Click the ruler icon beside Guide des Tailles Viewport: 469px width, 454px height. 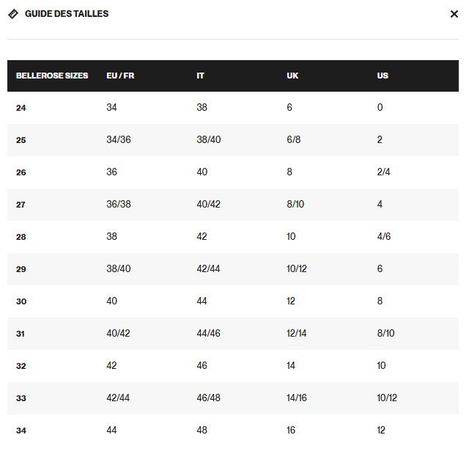point(12,14)
